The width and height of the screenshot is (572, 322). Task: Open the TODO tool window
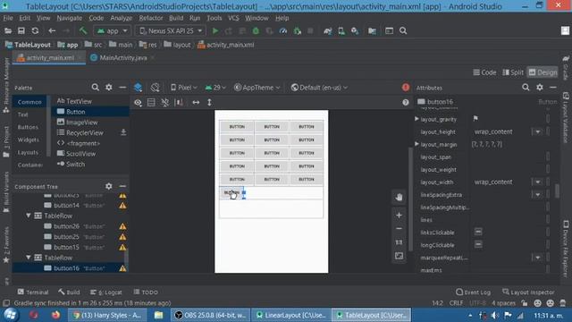tap(146, 292)
